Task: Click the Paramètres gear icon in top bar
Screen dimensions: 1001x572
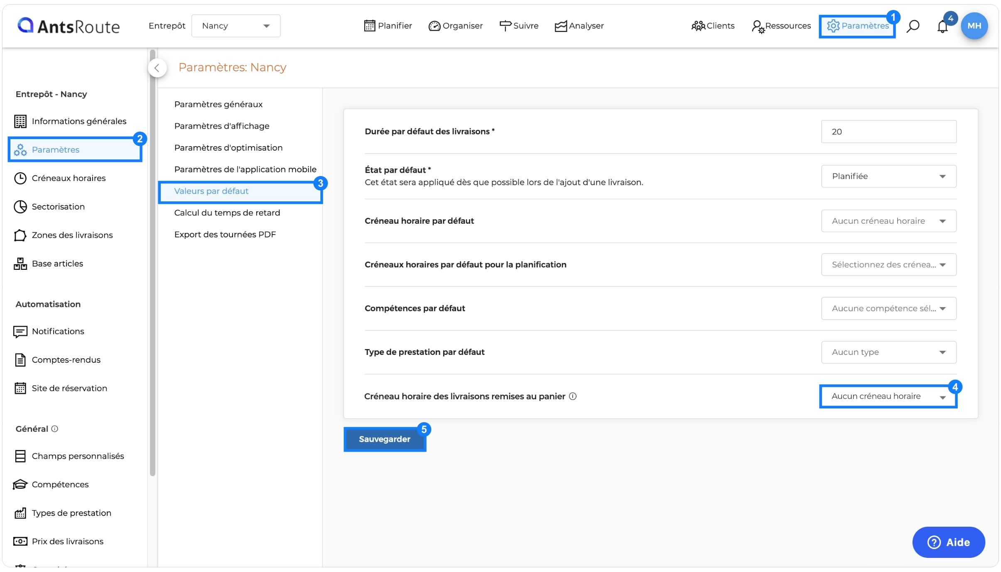Action: tap(833, 26)
